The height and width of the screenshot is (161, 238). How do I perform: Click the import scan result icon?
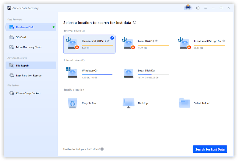tap(198, 8)
